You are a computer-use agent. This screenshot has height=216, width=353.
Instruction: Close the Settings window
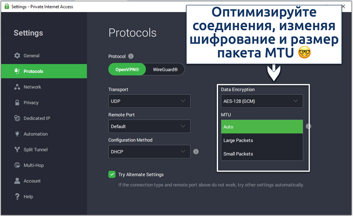tap(343, 7)
